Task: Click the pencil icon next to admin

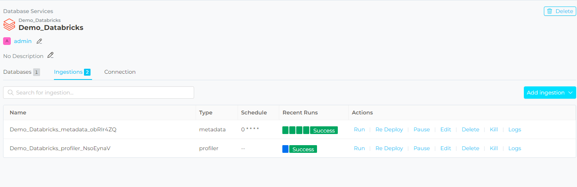Action: (x=39, y=41)
